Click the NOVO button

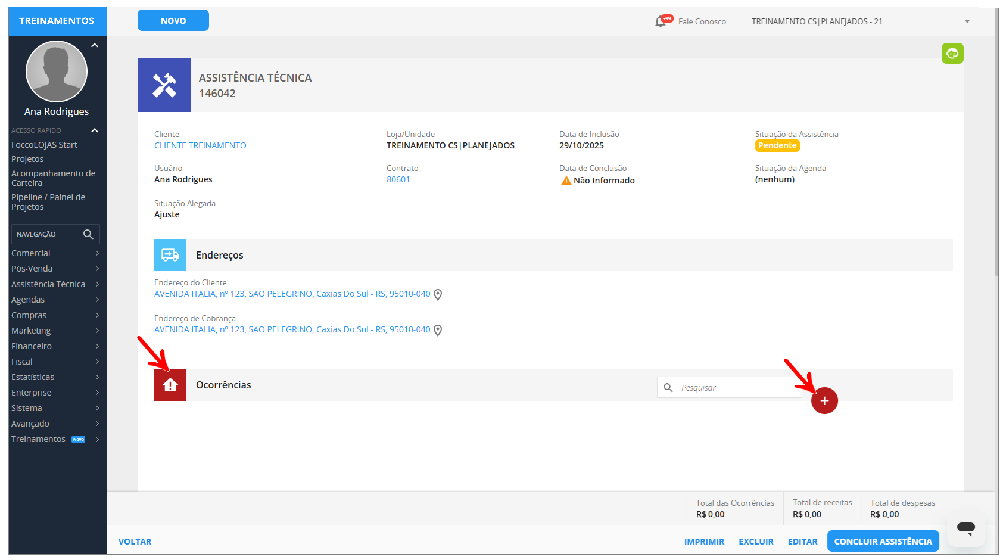173,20
